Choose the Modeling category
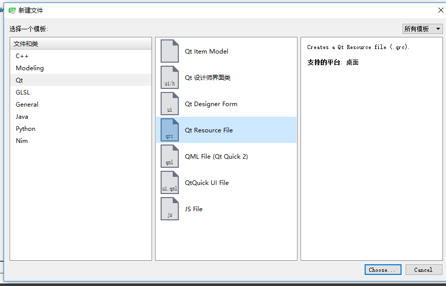 (x=81, y=68)
